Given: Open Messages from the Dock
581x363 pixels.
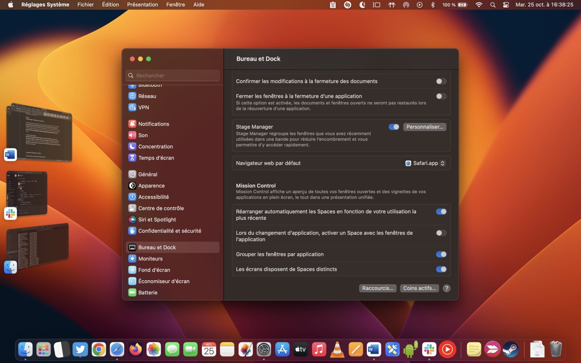Looking at the screenshot, I should (172, 350).
